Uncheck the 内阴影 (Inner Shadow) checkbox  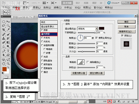pos(42,34)
